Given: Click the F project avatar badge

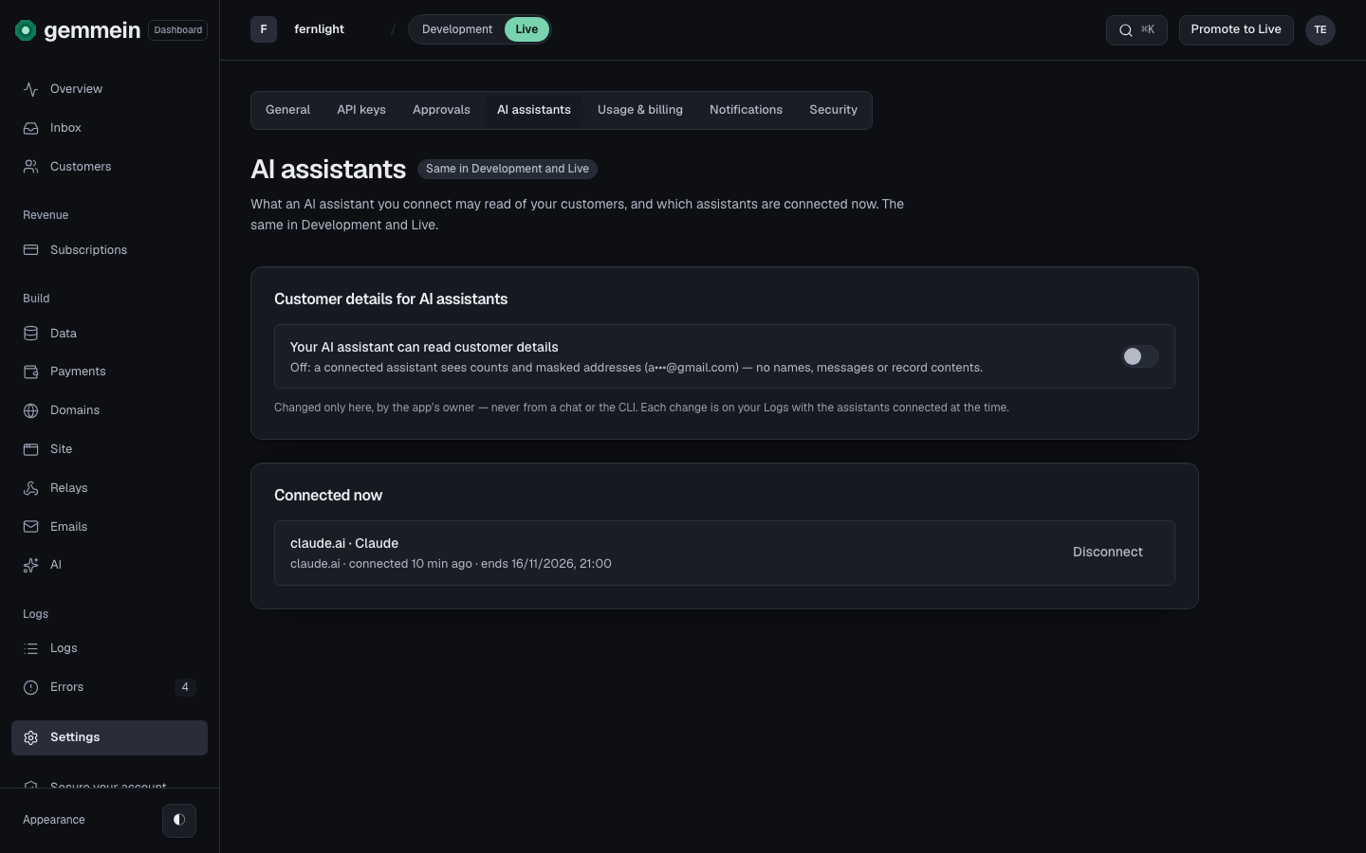Looking at the screenshot, I should pyautogui.click(x=264, y=29).
